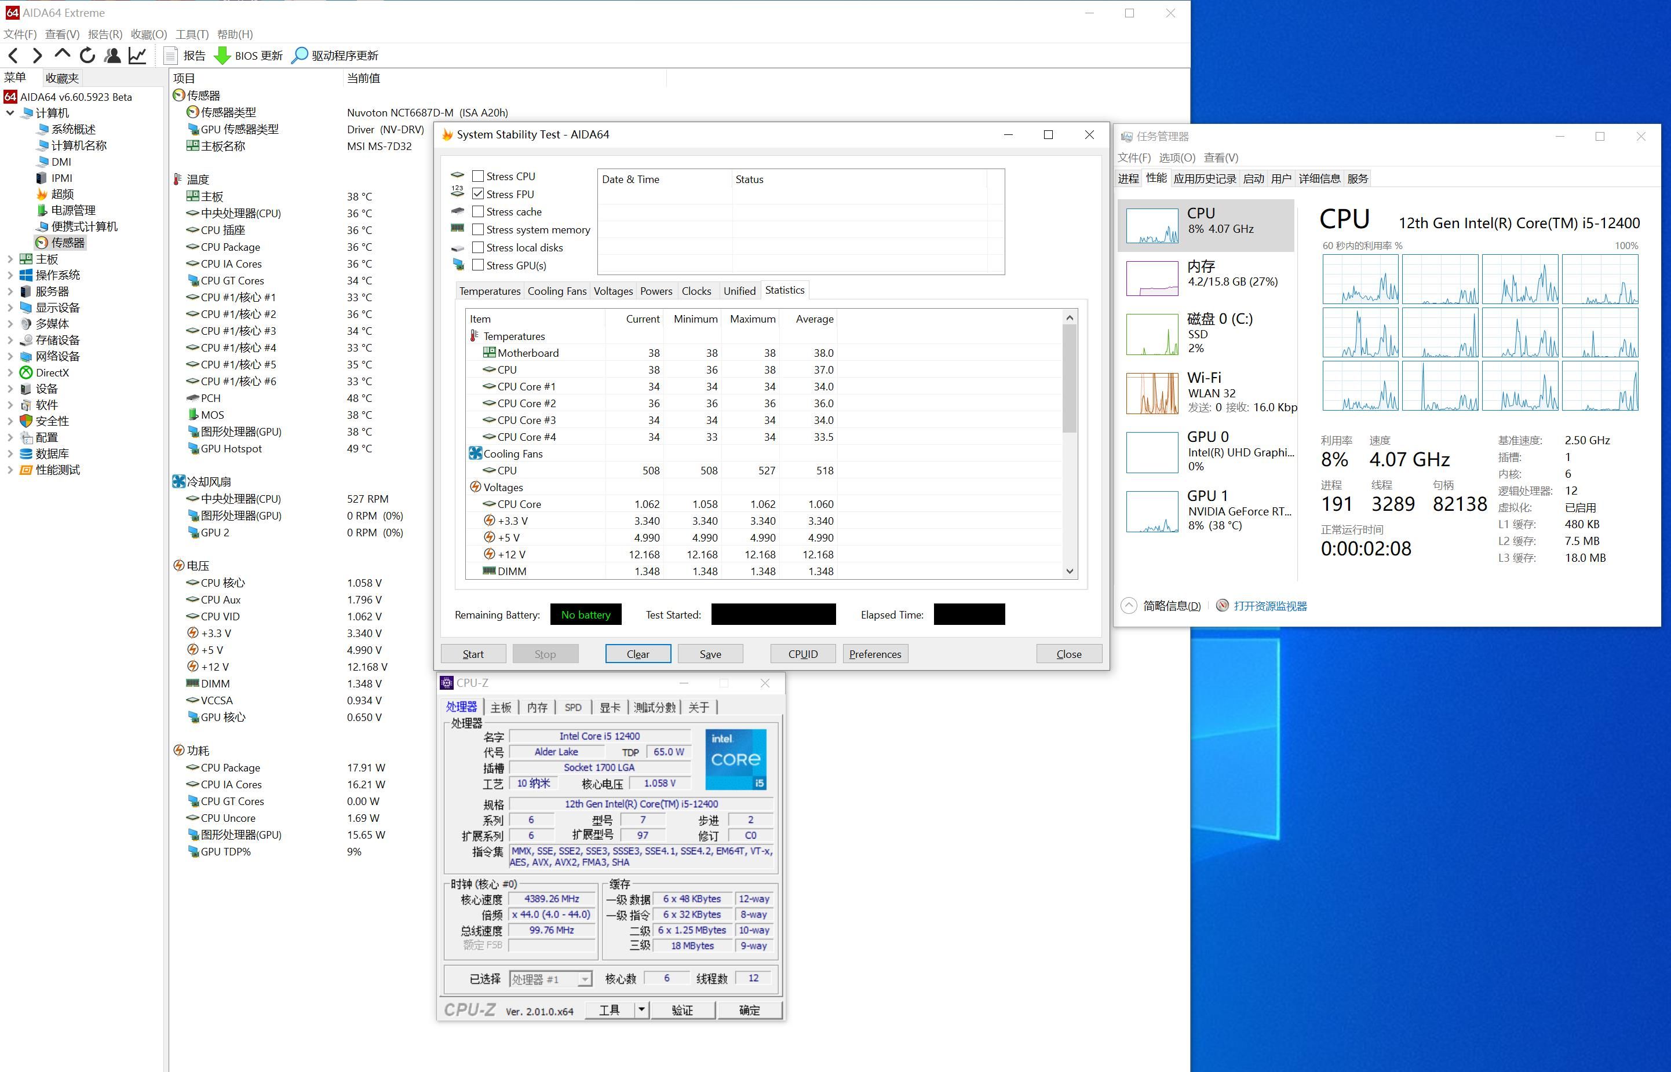The width and height of the screenshot is (1671, 1072).
Task: Click the refresh icon in AIDA64 toolbar
Action: click(87, 56)
